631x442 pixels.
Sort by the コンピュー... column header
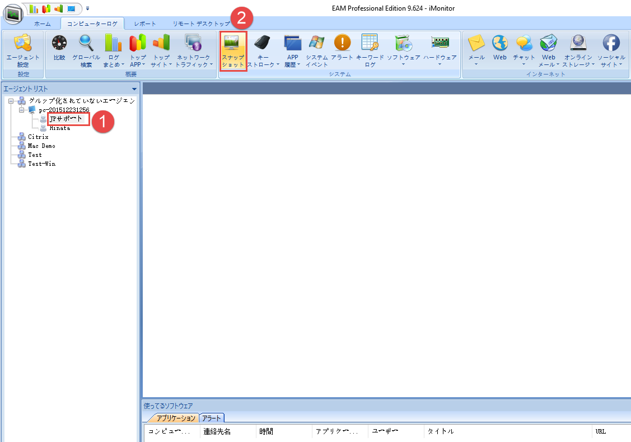point(172,431)
